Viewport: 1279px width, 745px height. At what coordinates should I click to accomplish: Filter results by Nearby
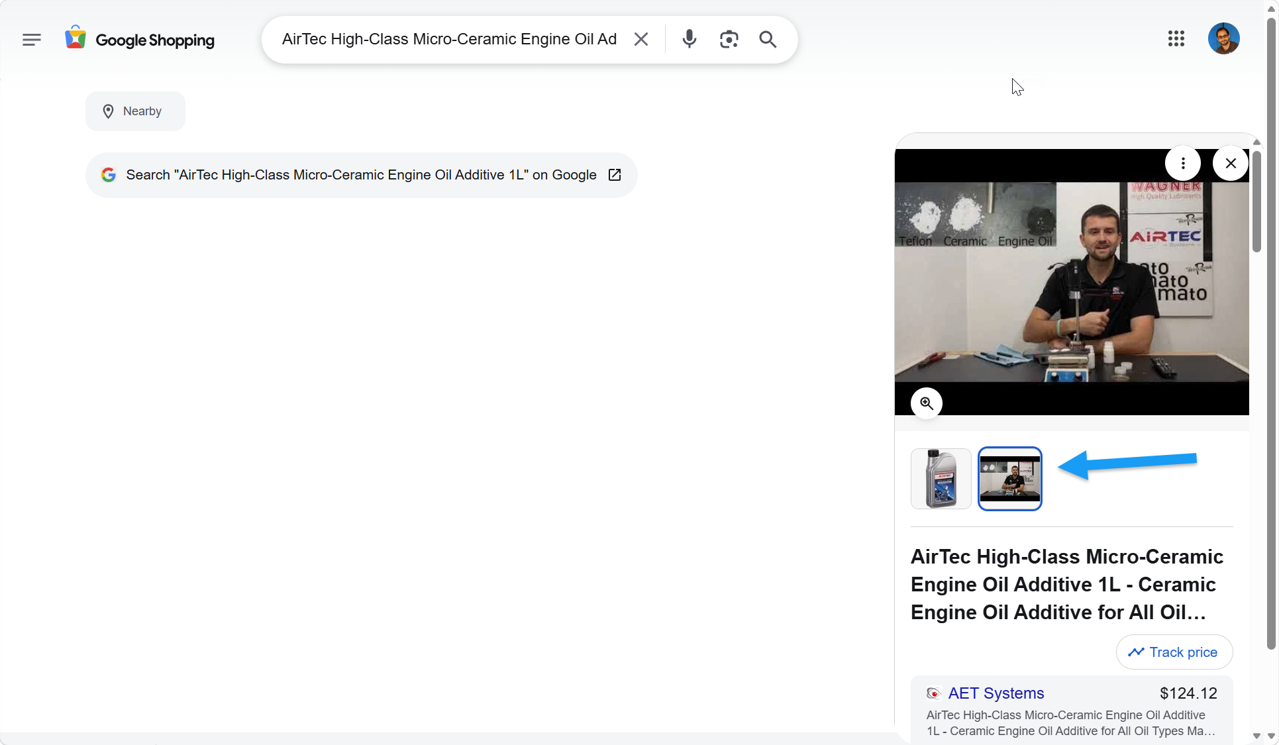tap(135, 111)
